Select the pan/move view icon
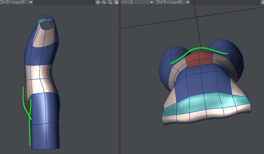The width and height of the screenshot is (264, 154). (98, 2)
